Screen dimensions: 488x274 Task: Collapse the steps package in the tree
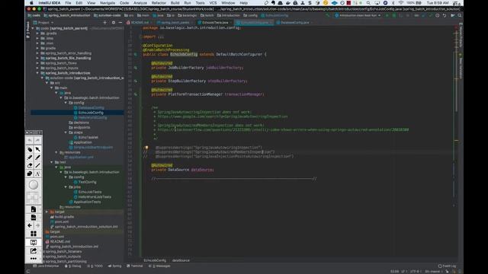66,132
